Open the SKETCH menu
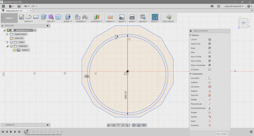 pyautogui.click(x=29, y=21)
